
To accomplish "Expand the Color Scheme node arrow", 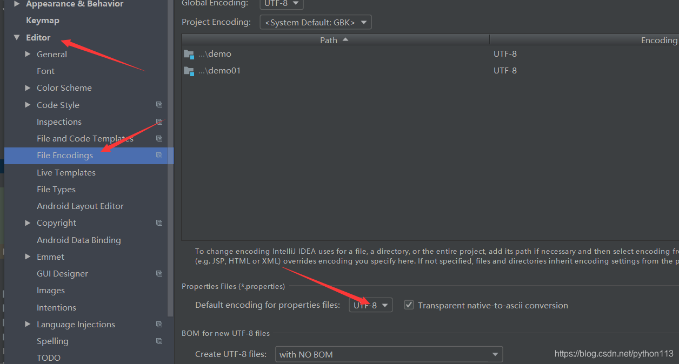I will point(28,88).
